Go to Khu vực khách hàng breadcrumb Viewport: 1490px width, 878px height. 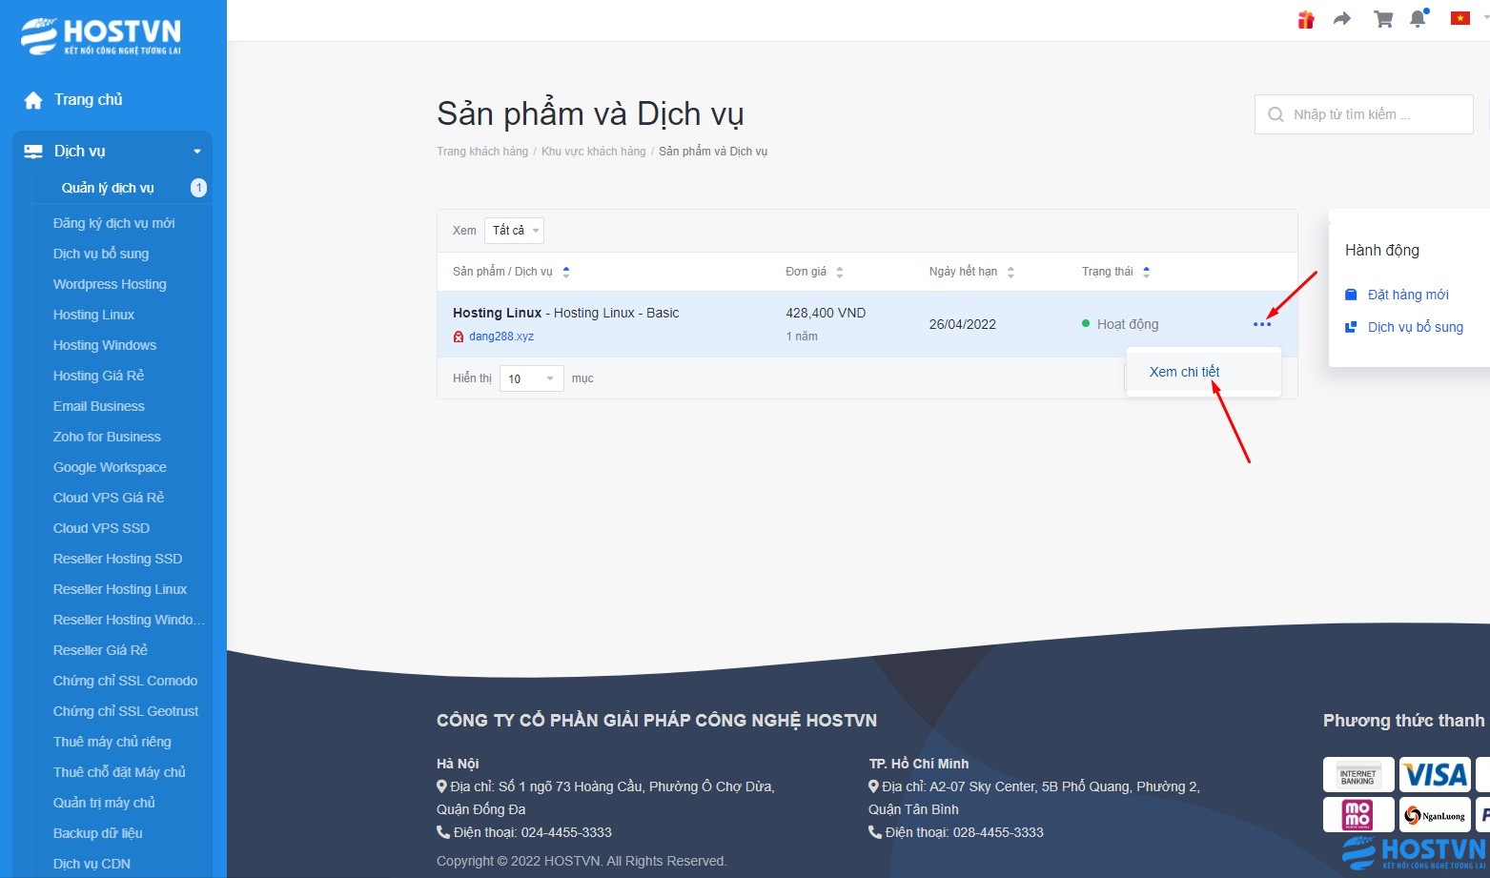593,152
